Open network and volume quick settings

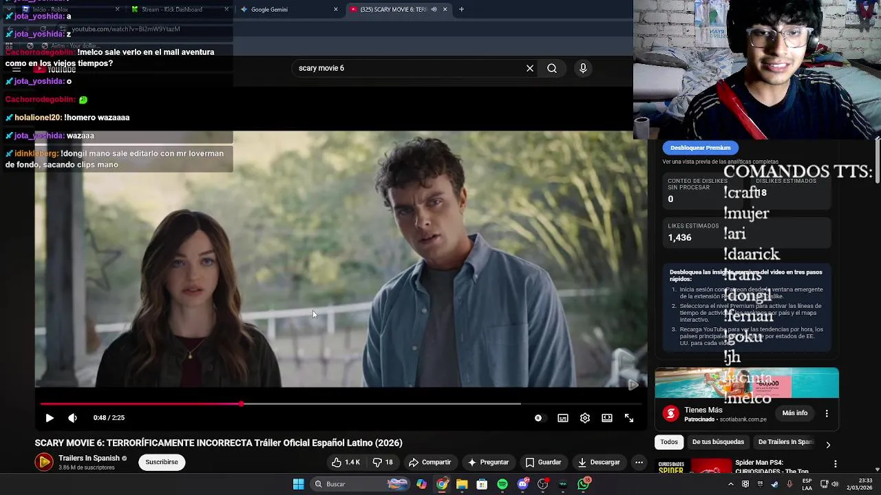[829, 484]
